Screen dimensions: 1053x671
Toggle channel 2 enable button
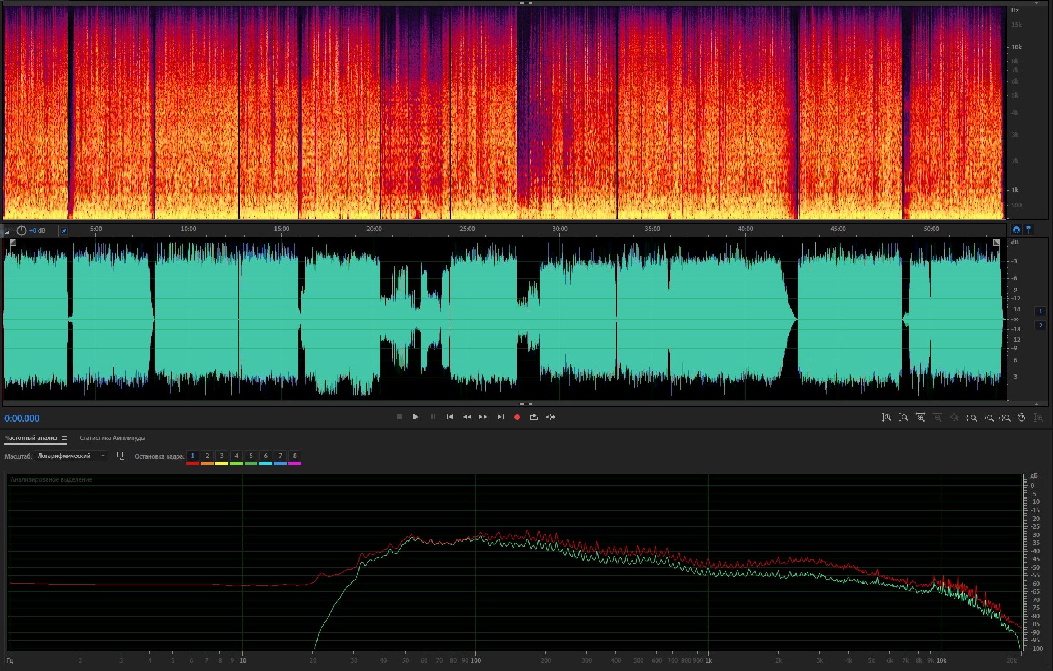coord(1040,325)
